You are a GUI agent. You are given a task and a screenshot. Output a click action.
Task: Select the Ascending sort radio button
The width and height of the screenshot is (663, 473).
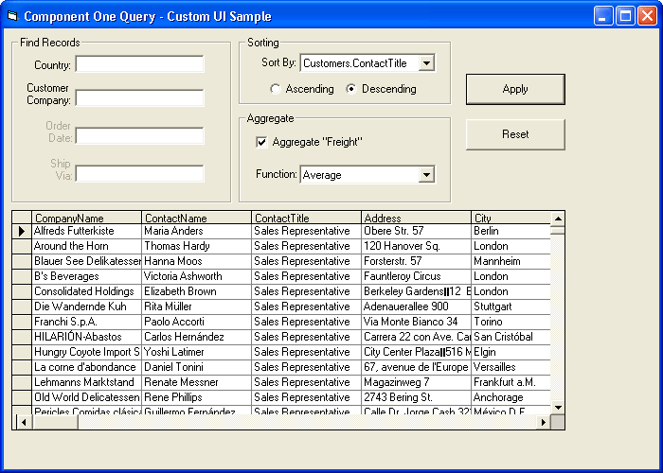[x=276, y=90]
